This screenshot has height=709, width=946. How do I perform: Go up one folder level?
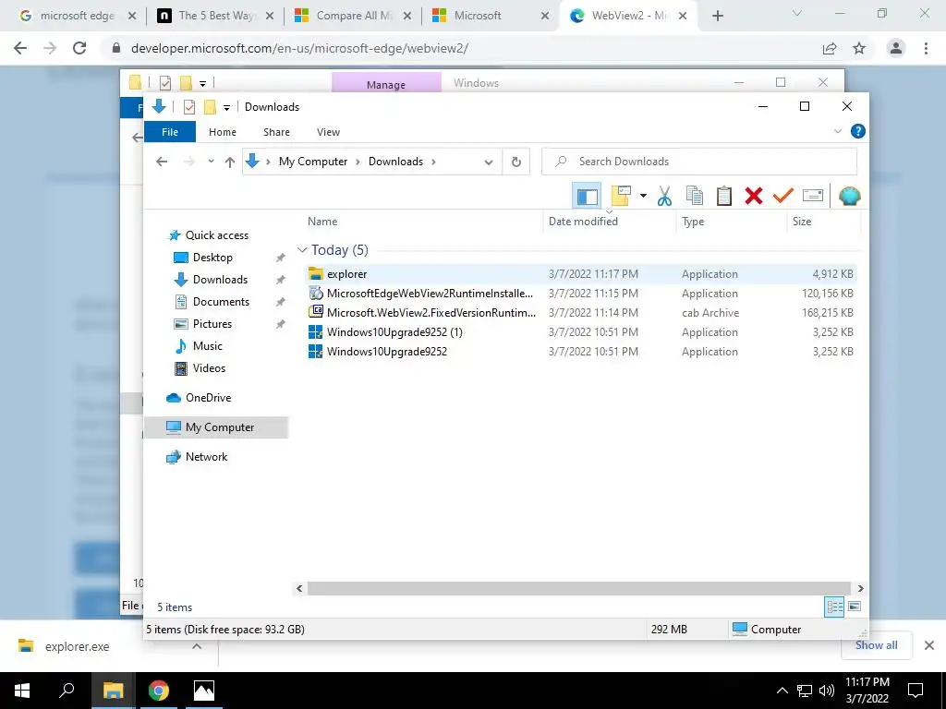tap(229, 162)
